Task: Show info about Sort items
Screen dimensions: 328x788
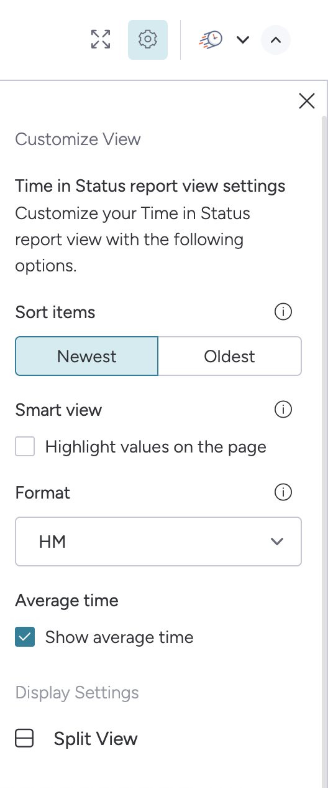Action: 283,312
